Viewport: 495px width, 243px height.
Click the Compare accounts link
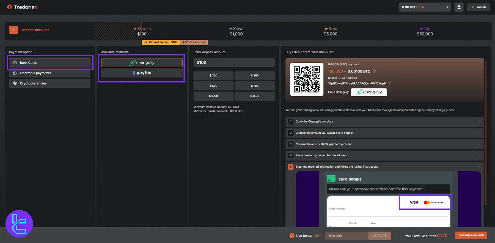[35, 30]
